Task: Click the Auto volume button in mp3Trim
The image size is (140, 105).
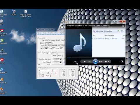Action: (48, 76)
